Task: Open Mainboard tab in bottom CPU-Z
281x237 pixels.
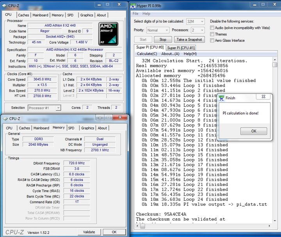Action: click(41, 128)
